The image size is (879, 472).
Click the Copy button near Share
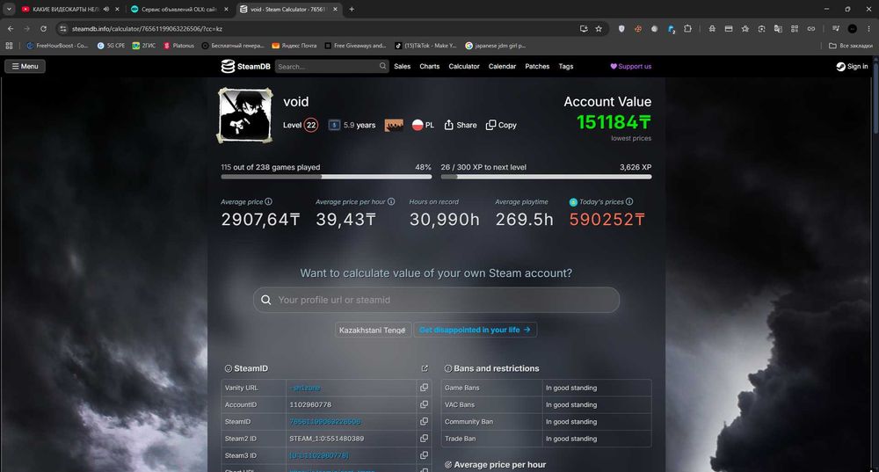pyautogui.click(x=501, y=125)
